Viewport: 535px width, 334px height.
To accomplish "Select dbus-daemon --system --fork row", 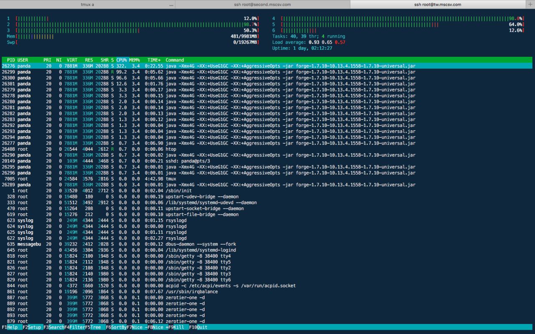I will click(x=267, y=244).
